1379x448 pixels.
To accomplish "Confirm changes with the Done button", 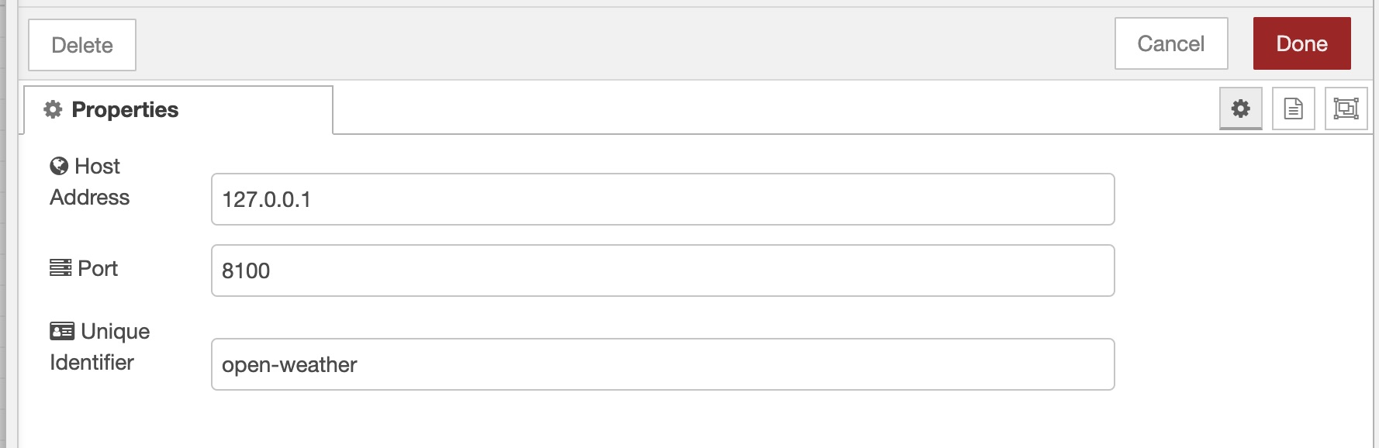I will 1301,43.
